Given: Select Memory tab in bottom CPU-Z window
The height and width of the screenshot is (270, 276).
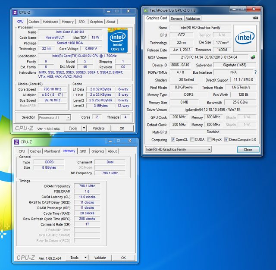Looking at the screenshot, I should click(x=69, y=151).
